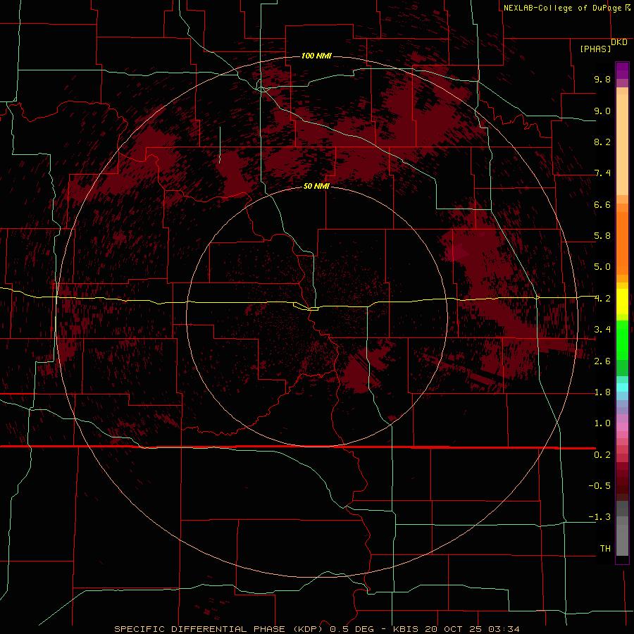This screenshot has width=634, height=634.
Task: Click the pink segment of the color bar
Action: point(622,427)
